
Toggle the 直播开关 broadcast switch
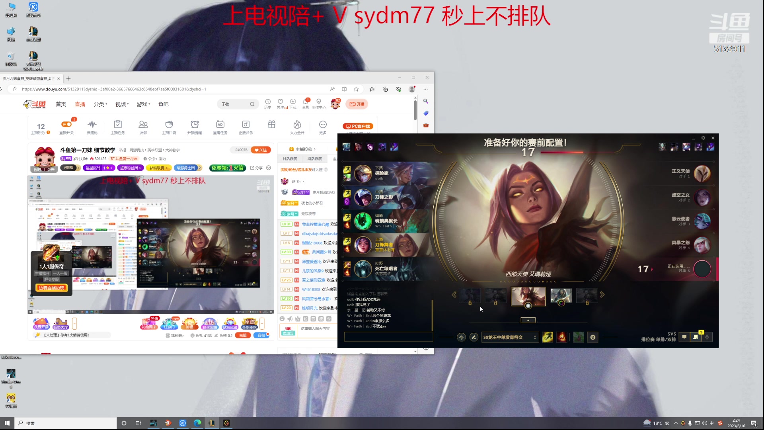66,125
